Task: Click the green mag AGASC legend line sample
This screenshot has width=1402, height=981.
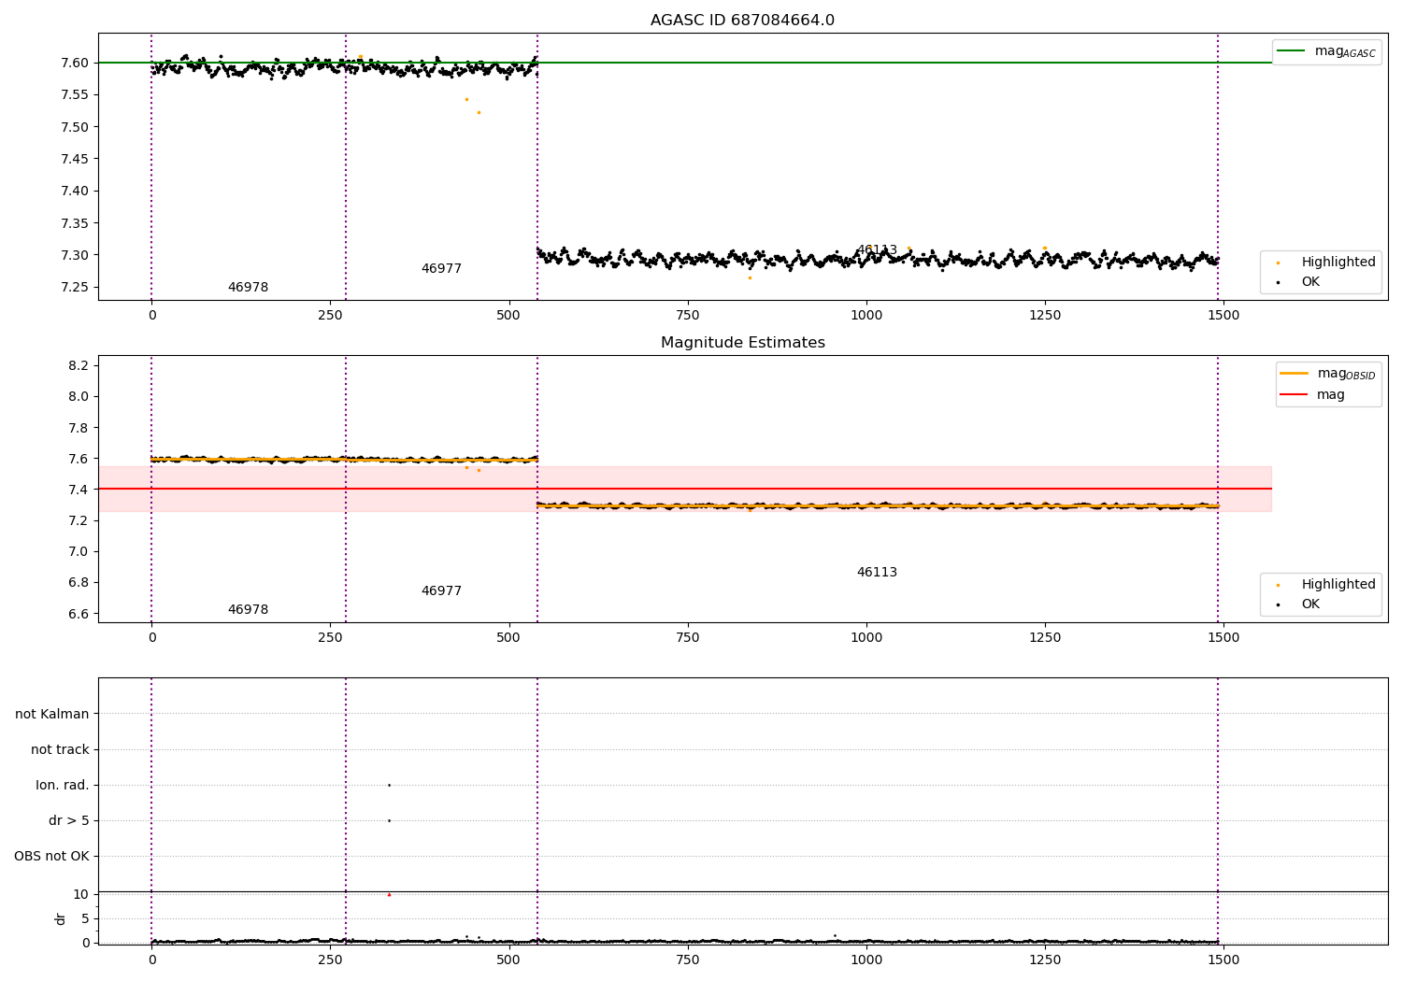Action: tap(1291, 50)
